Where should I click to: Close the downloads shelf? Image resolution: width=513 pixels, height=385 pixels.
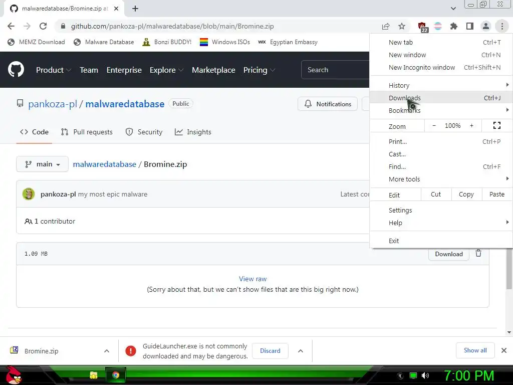click(x=504, y=350)
